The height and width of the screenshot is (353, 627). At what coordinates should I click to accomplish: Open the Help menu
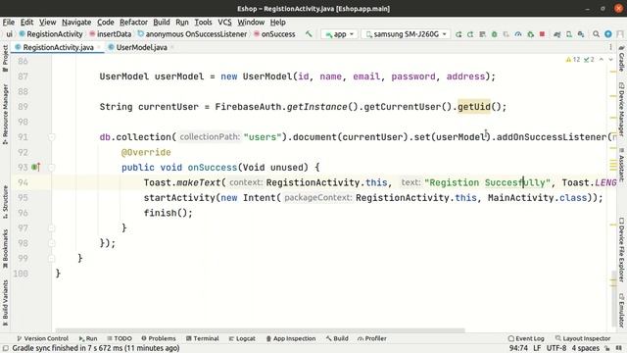coord(277,22)
